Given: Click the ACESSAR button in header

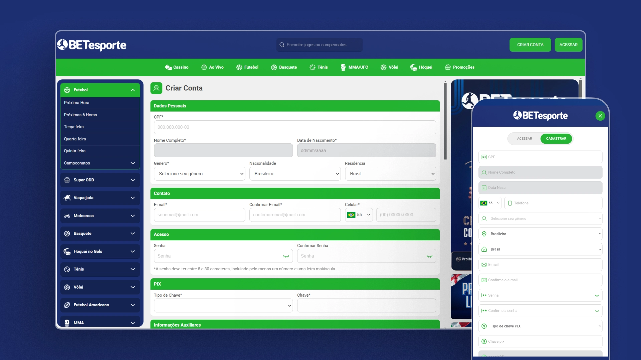Looking at the screenshot, I should 568,45.
